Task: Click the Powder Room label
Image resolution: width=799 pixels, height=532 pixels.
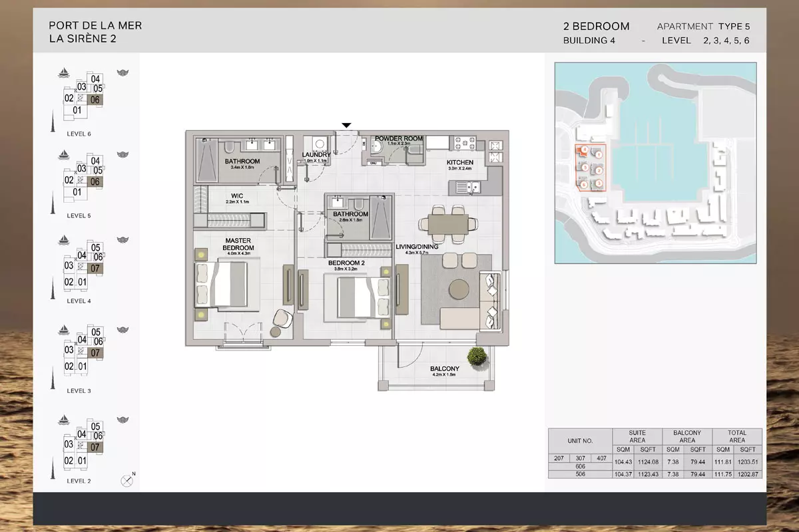Action: pos(399,139)
